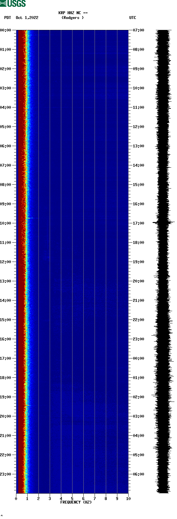Image resolution: width=177 pixels, height=519 pixels.
Task: Click the frequency axis tick label 8
Action: tap(106, 499)
